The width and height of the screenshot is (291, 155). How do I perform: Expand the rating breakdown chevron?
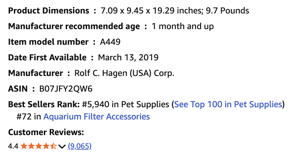pyautogui.click(x=62, y=146)
